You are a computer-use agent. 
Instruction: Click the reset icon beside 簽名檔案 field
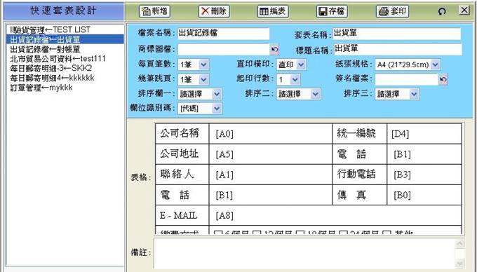(x=443, y=80)
